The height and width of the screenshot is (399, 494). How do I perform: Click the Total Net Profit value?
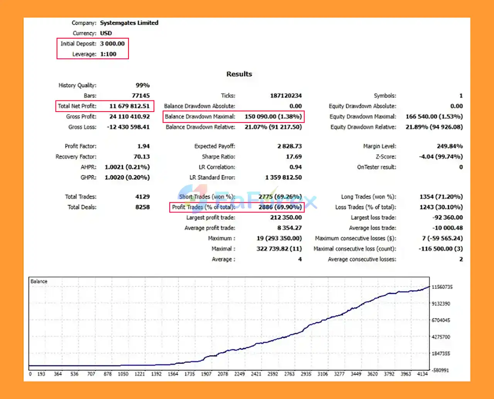[129, 106]
